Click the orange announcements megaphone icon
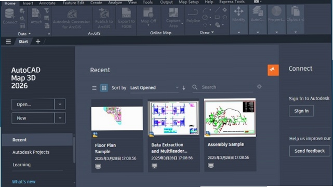Viewport: 333px width, 187px height. tap(273, 70)
